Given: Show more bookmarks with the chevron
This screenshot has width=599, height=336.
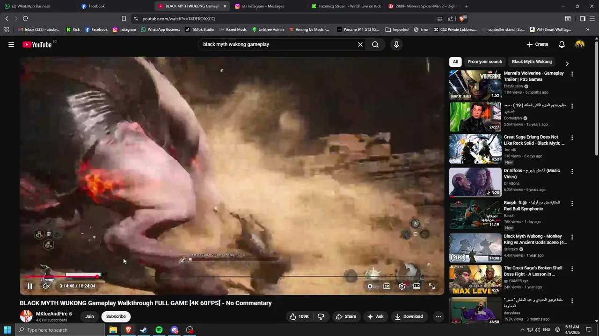Looking at the screenshot, I should pos(587,29).
